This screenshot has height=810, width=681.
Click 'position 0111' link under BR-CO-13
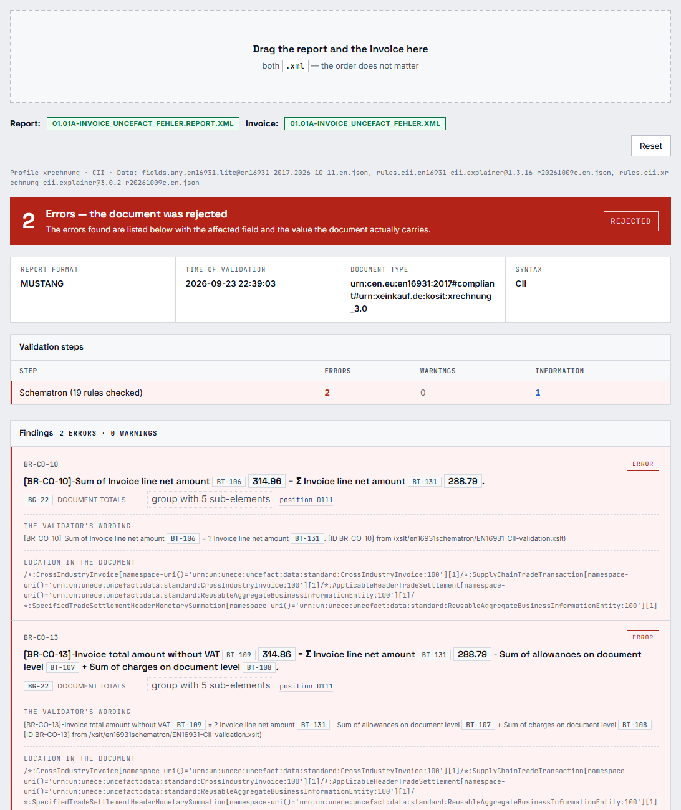coord(306,686)
